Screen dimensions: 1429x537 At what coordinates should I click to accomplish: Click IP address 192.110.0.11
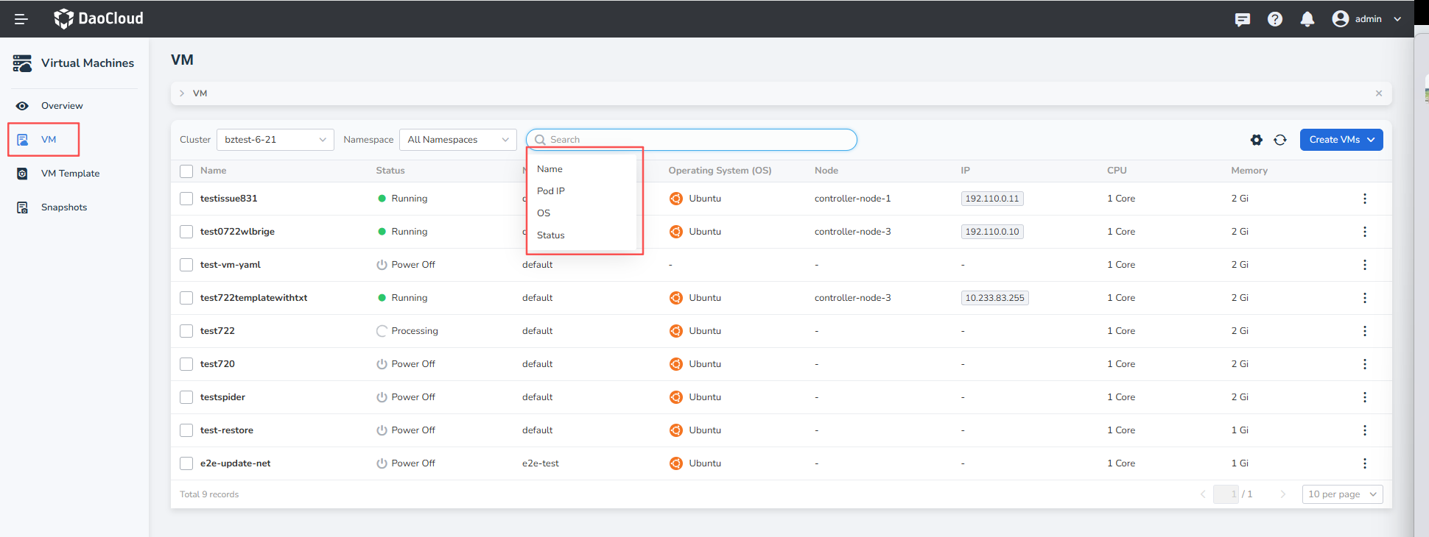point(992,199)
